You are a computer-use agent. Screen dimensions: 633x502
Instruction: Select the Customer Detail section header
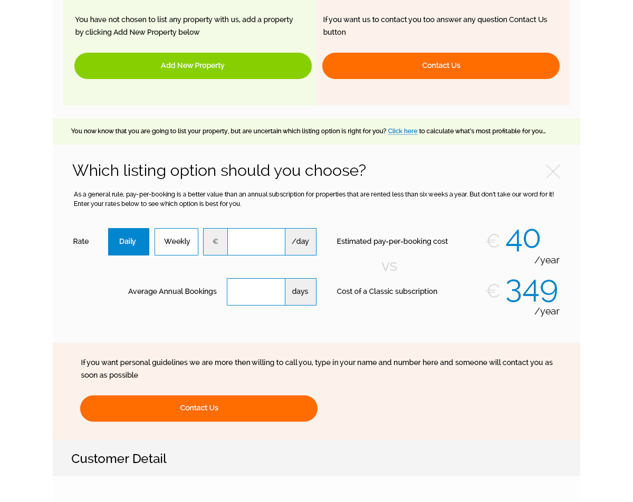pos(119,459)
